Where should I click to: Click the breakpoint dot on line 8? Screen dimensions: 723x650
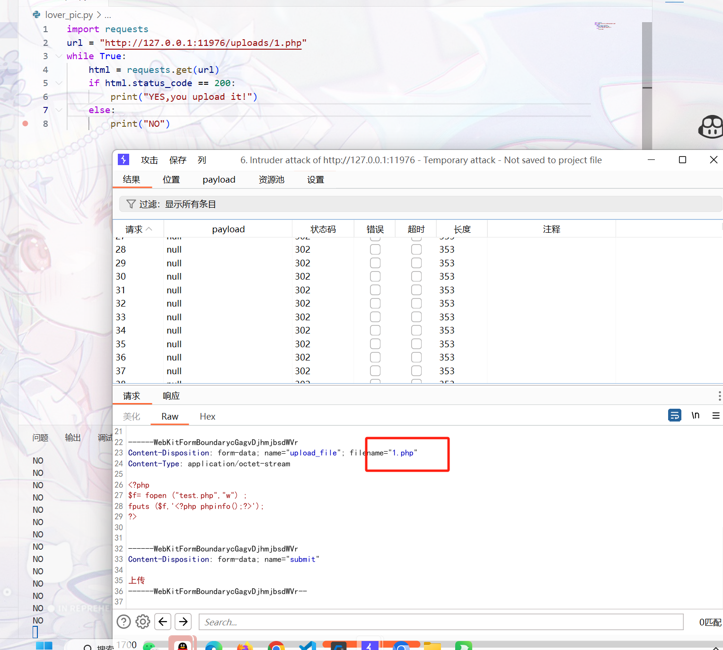26,123
